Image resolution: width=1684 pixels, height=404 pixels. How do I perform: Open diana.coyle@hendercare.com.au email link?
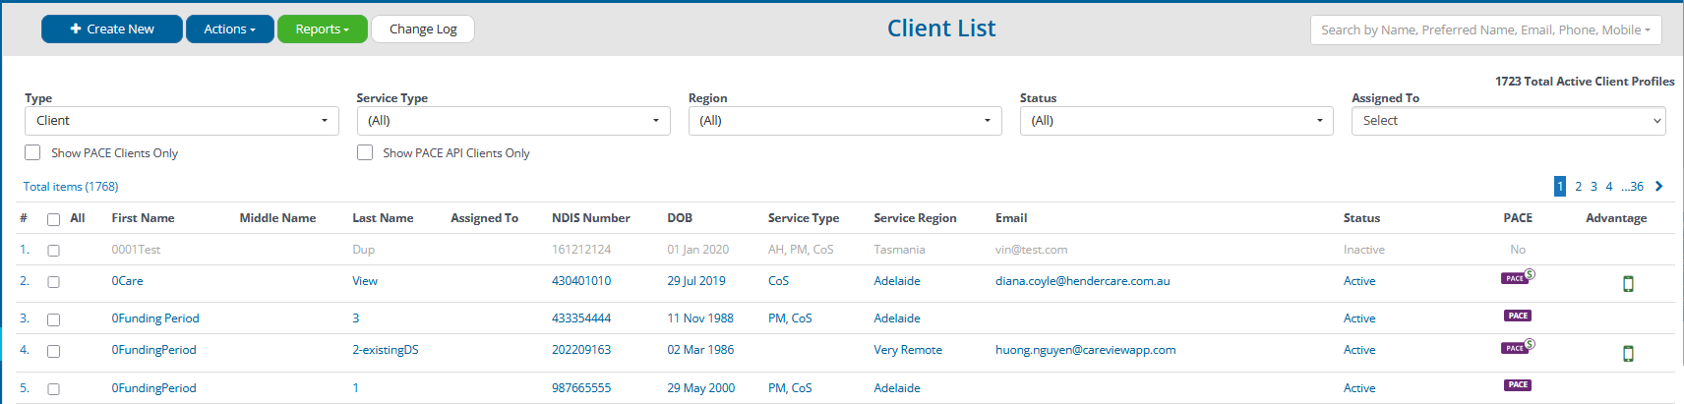click(x=1083, y=281)
